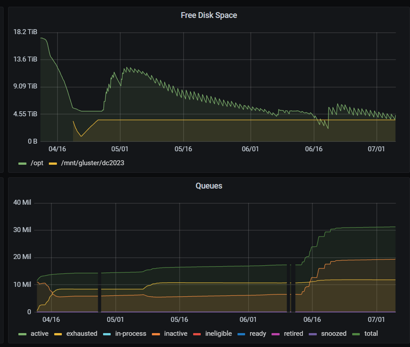The image size is (410, 347).
Task: Open color picker for inactive orange swatch
Action: pos(156,334)
